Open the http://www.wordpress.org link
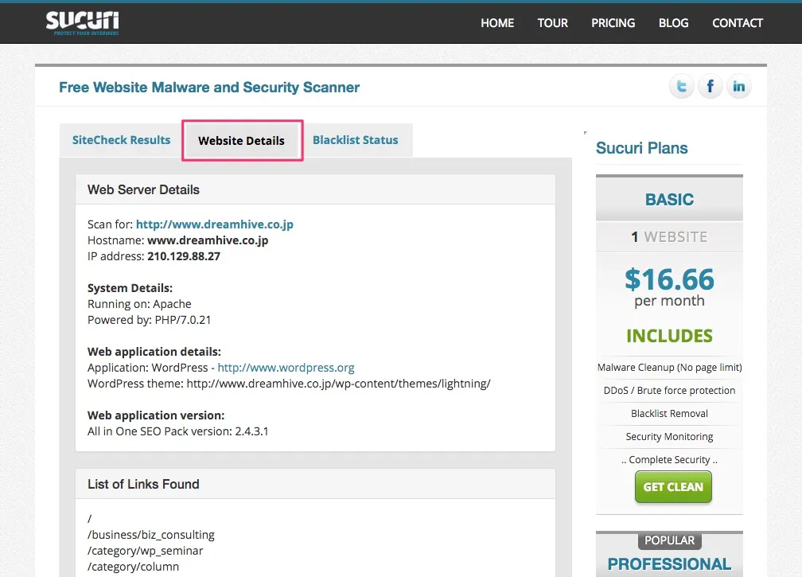 point(286,368)
